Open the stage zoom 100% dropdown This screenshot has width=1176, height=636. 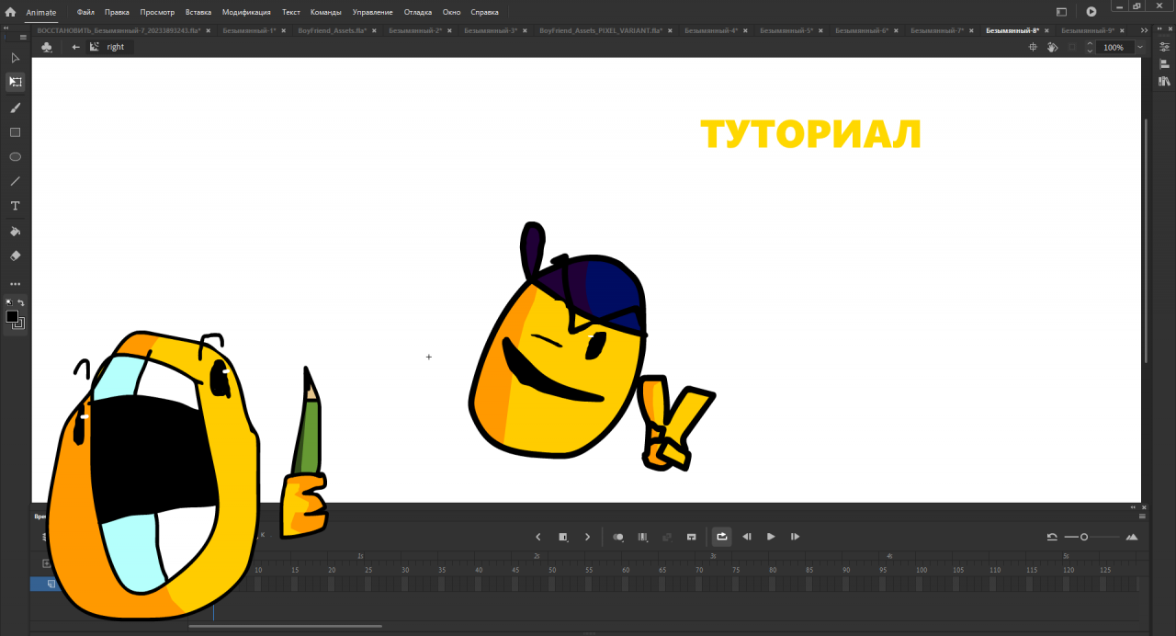pos(1140,47)
